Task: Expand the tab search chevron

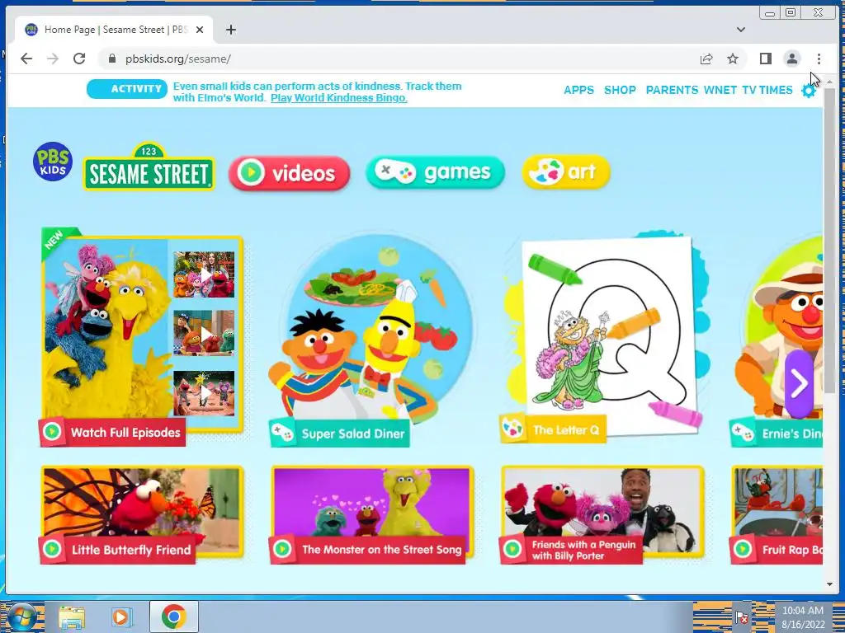Action: pos(741,30)
